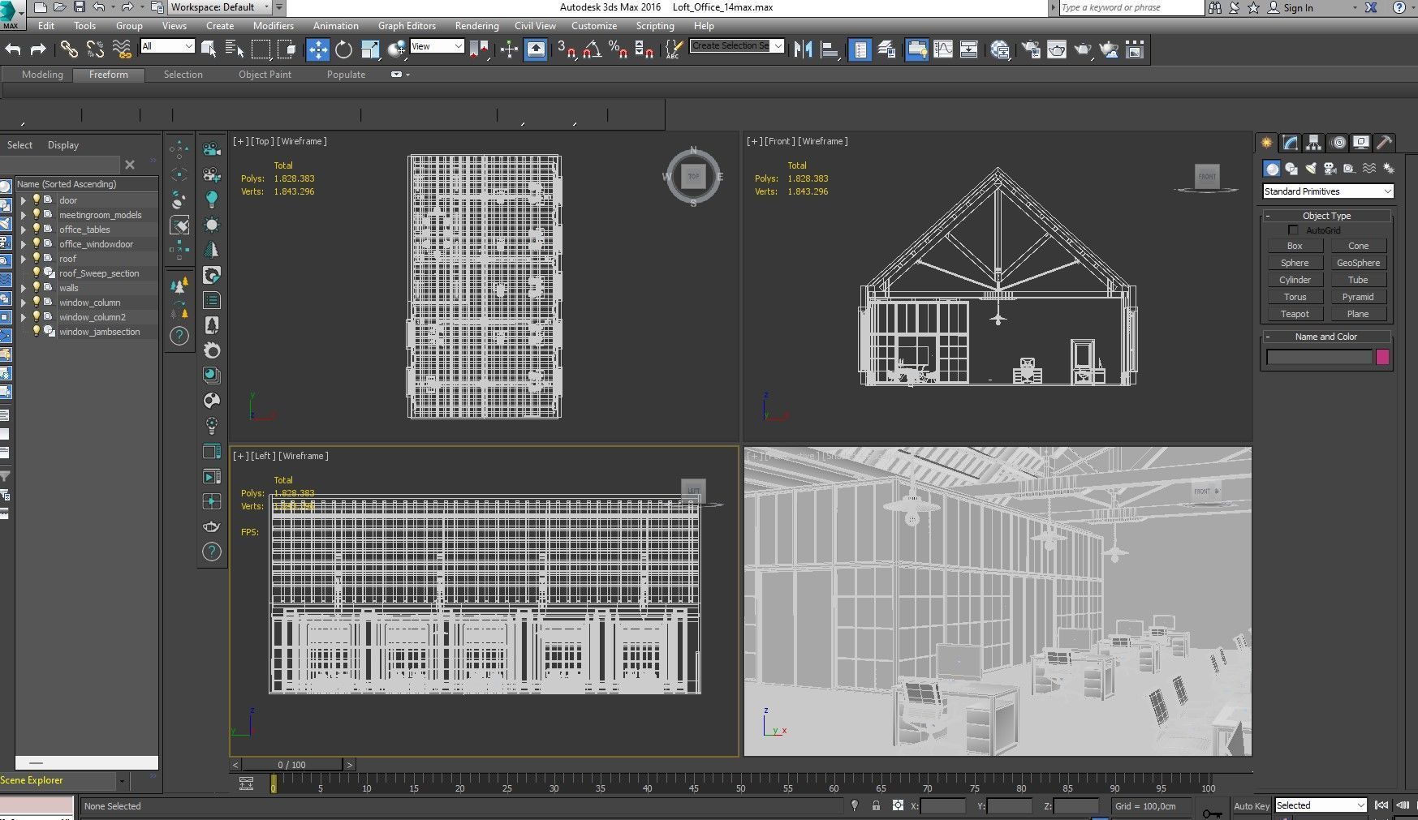Open the Standard Primitives dropdown
This screenshot has width=1418, height=820.
point(1328,191)
